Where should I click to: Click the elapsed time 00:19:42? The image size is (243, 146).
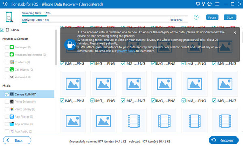176,20
